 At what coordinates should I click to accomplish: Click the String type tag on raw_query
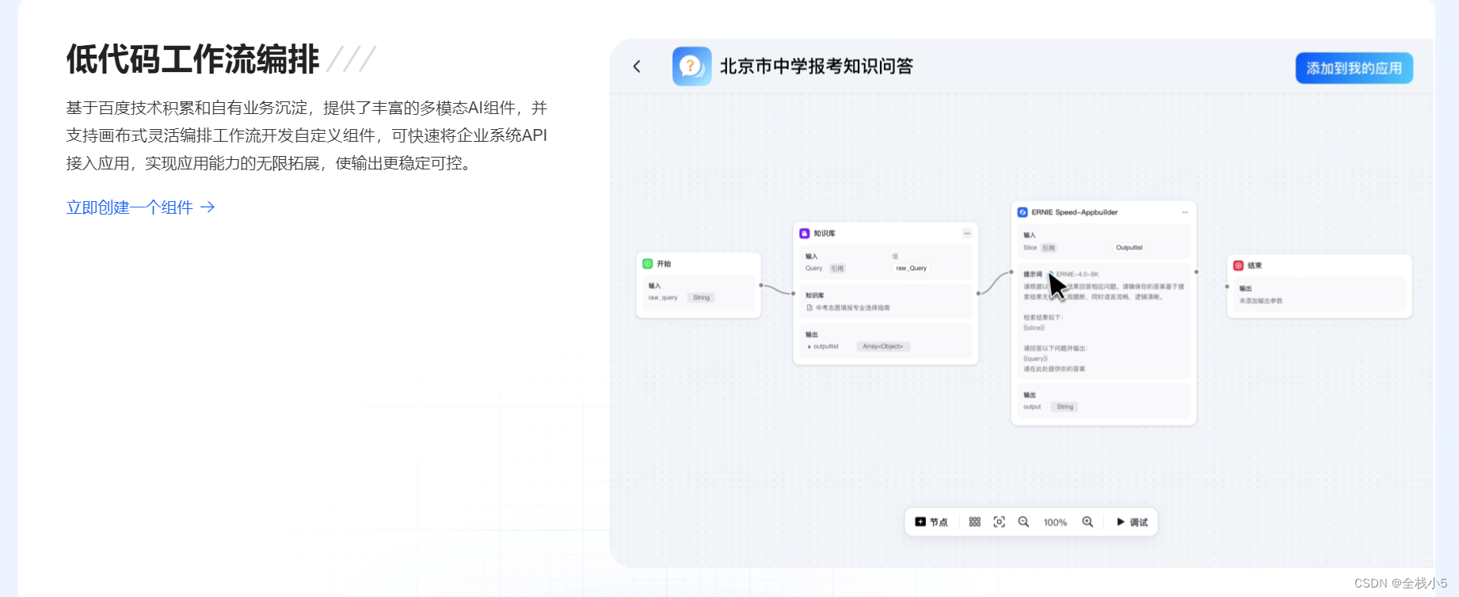point(701,298)
